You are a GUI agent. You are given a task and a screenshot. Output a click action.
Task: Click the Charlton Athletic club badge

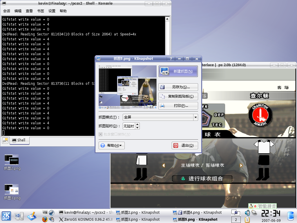(260, 115)
